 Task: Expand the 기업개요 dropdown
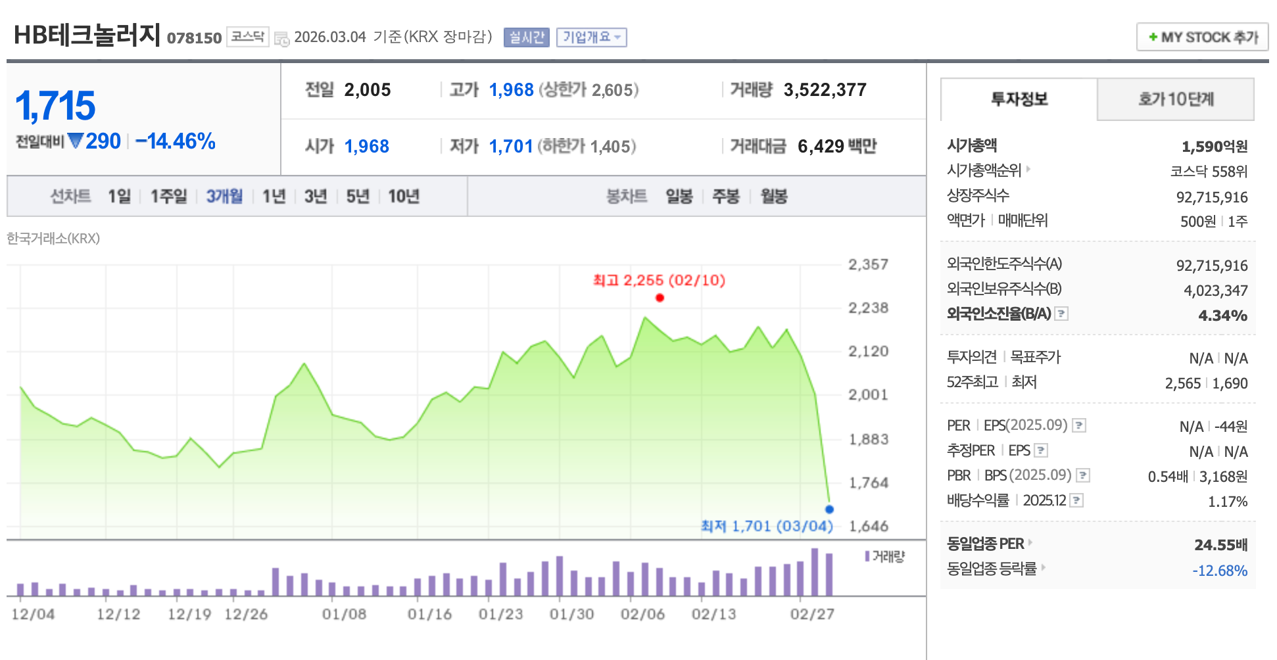[591, 37]
